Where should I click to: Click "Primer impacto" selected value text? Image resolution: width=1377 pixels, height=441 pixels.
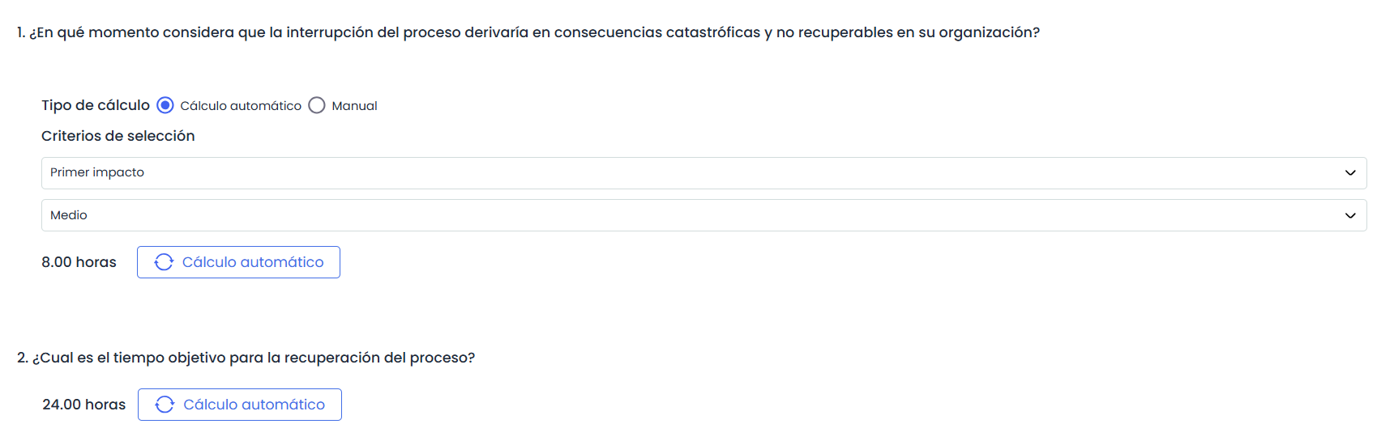pos(97,172)
